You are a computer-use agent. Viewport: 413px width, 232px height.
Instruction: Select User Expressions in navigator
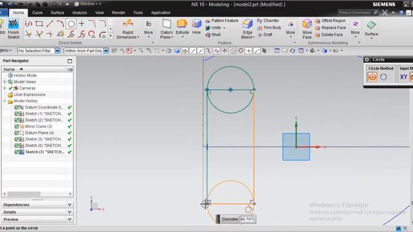coord(30,95)
